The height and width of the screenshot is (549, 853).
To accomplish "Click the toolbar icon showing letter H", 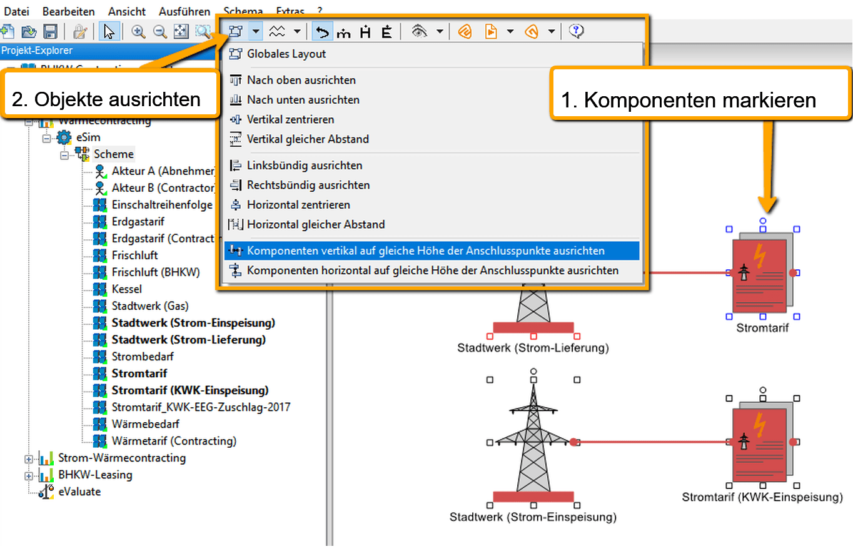I will point(365,31).
